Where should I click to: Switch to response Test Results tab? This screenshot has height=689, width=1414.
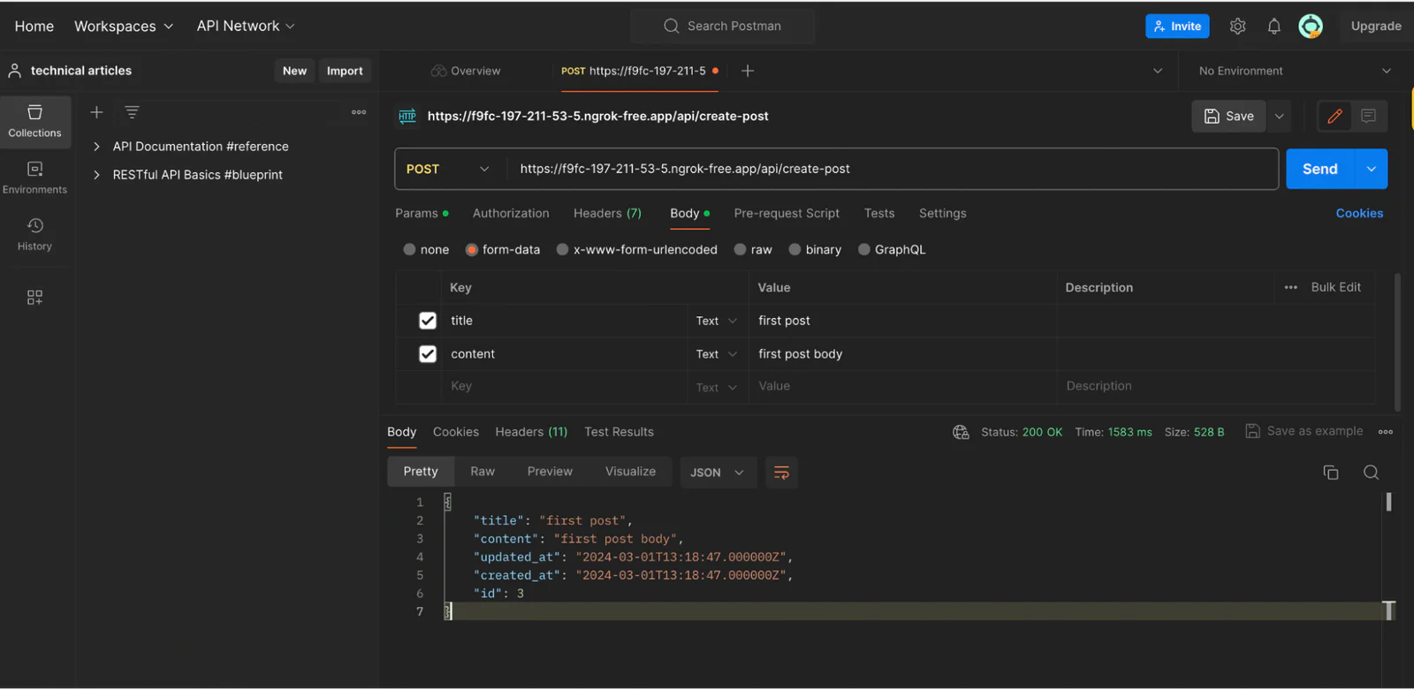(x=619, y=432)
